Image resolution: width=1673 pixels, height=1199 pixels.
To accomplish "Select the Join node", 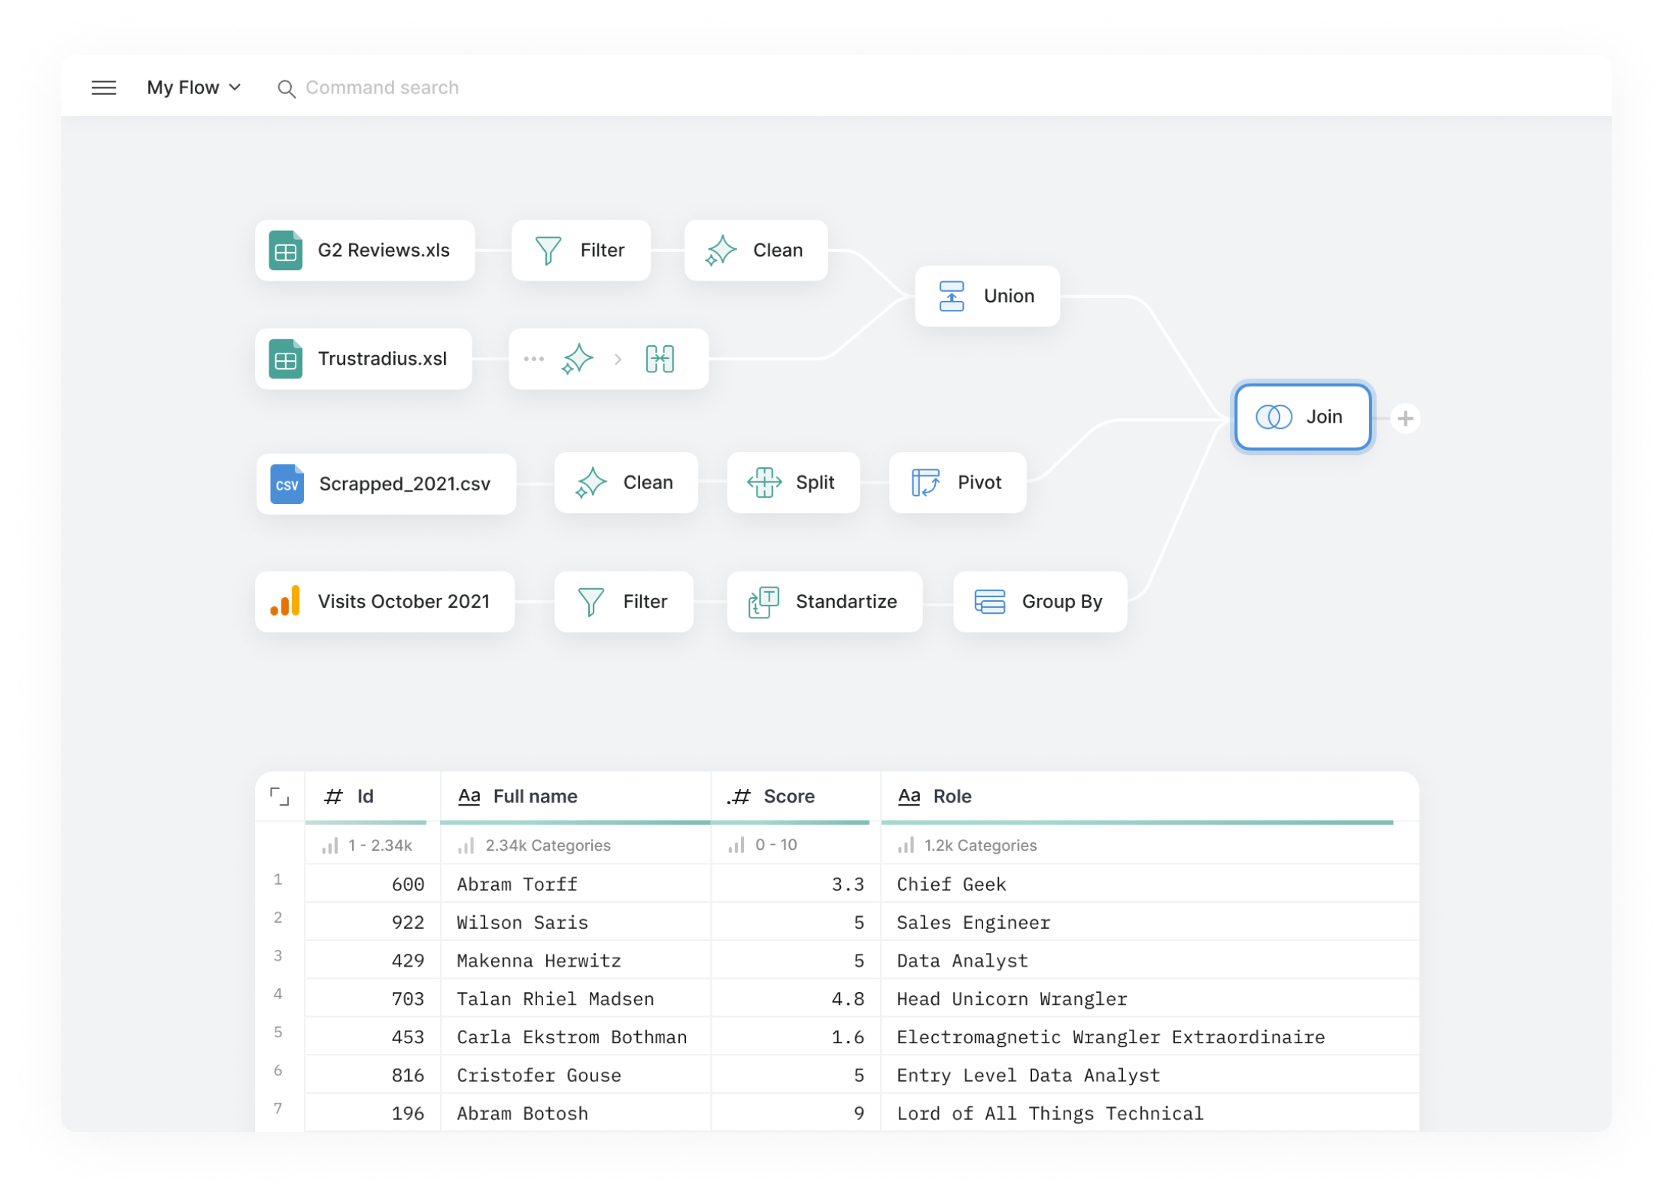I will click(x=1303, y=417).
